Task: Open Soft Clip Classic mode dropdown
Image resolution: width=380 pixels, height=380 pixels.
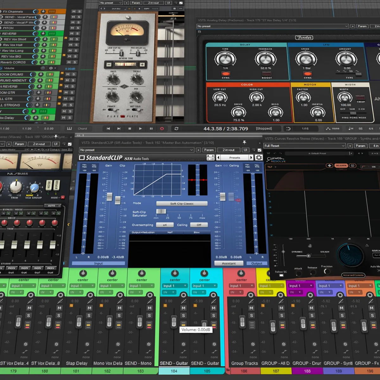Action: (x=182, y=204)
